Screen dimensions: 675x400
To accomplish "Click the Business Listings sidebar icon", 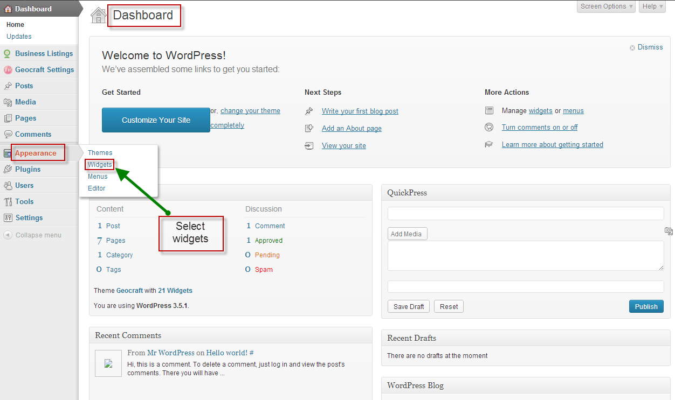I will pyautogui.click(x=8, y=53).
